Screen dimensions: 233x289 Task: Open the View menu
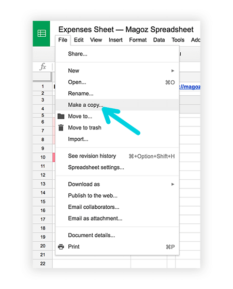96,40
